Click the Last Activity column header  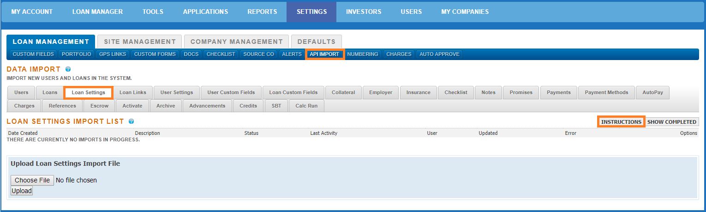coord(323,133)
